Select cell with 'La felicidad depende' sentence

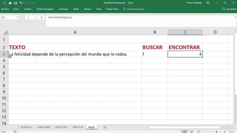click(x=75, y=54)
